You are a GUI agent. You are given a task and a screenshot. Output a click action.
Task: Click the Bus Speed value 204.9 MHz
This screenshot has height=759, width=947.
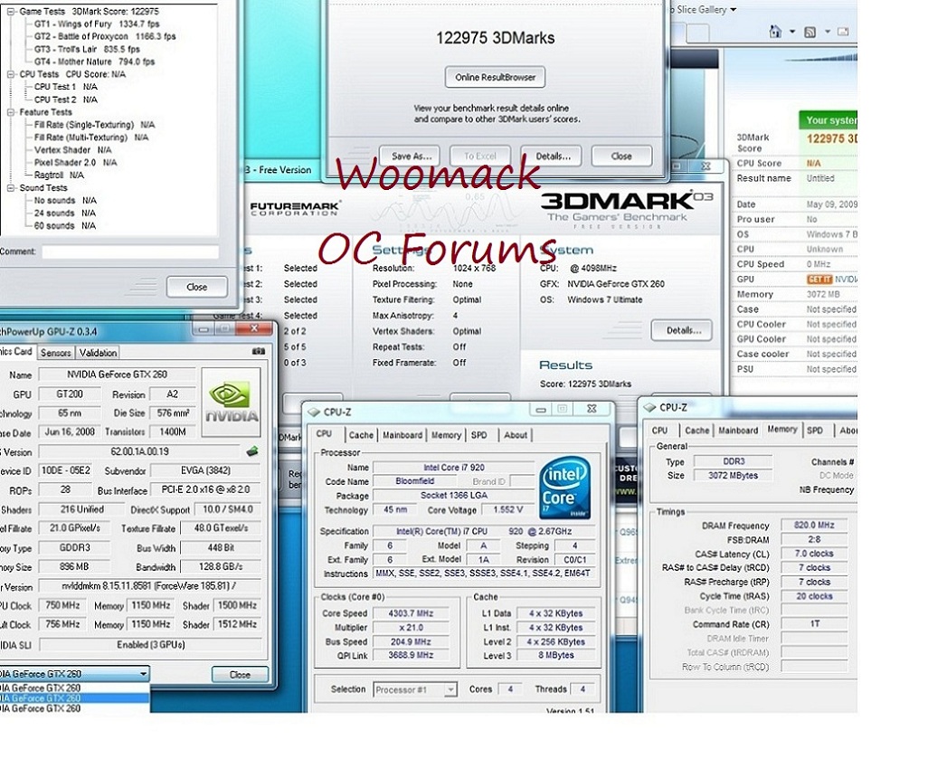[x=411, y=641]
